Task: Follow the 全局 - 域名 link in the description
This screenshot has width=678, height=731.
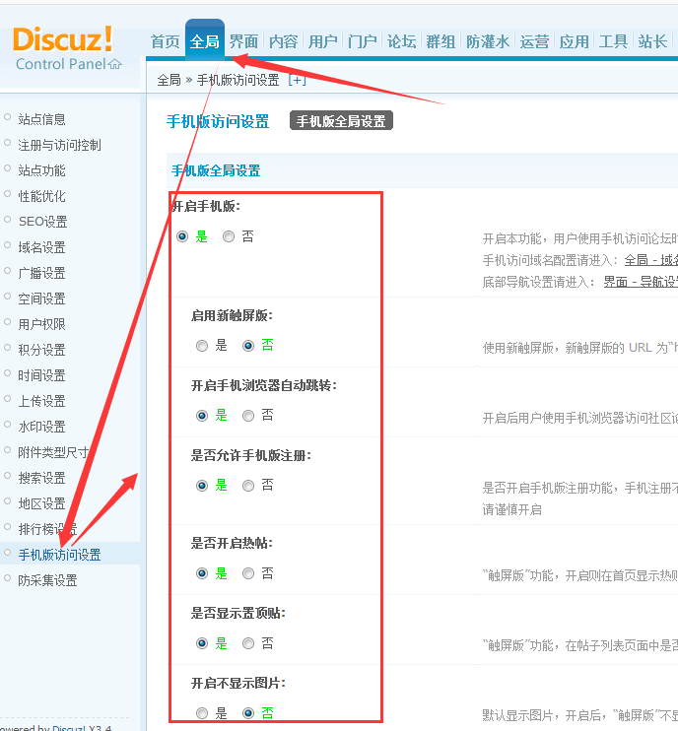Action: (x=651, y=260)
